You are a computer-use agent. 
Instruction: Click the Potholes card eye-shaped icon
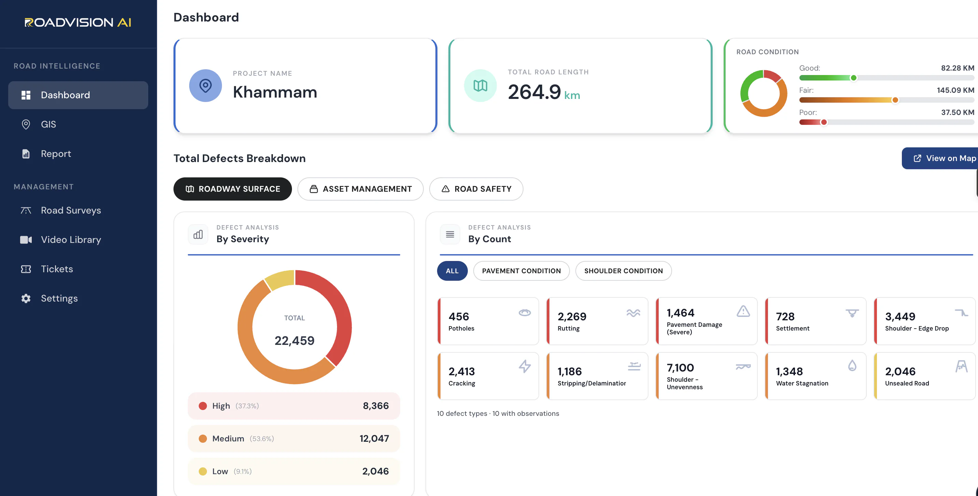(525, 312)
